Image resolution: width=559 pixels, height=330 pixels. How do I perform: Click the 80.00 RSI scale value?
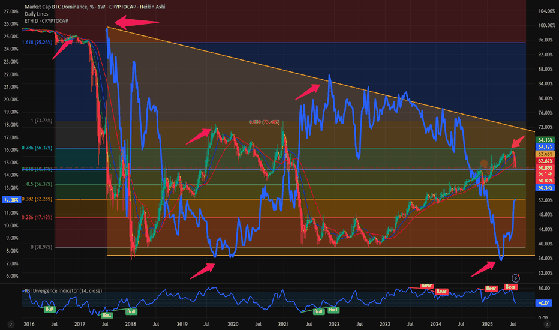tap(544, 288)
